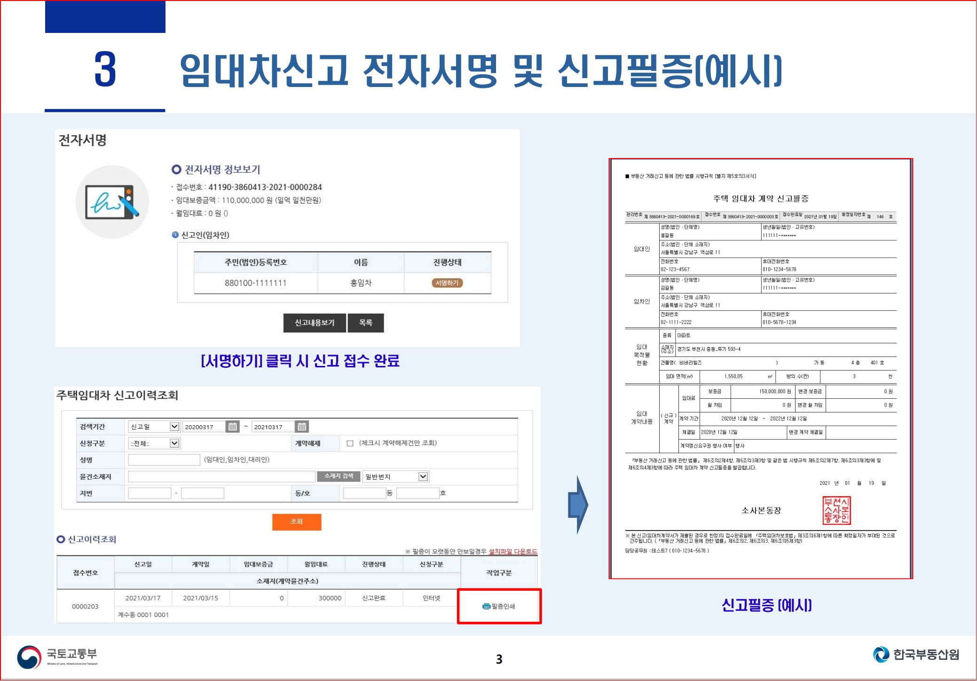
Task: Click the 소재지 검색 button
Action: [x=339, y=476]
